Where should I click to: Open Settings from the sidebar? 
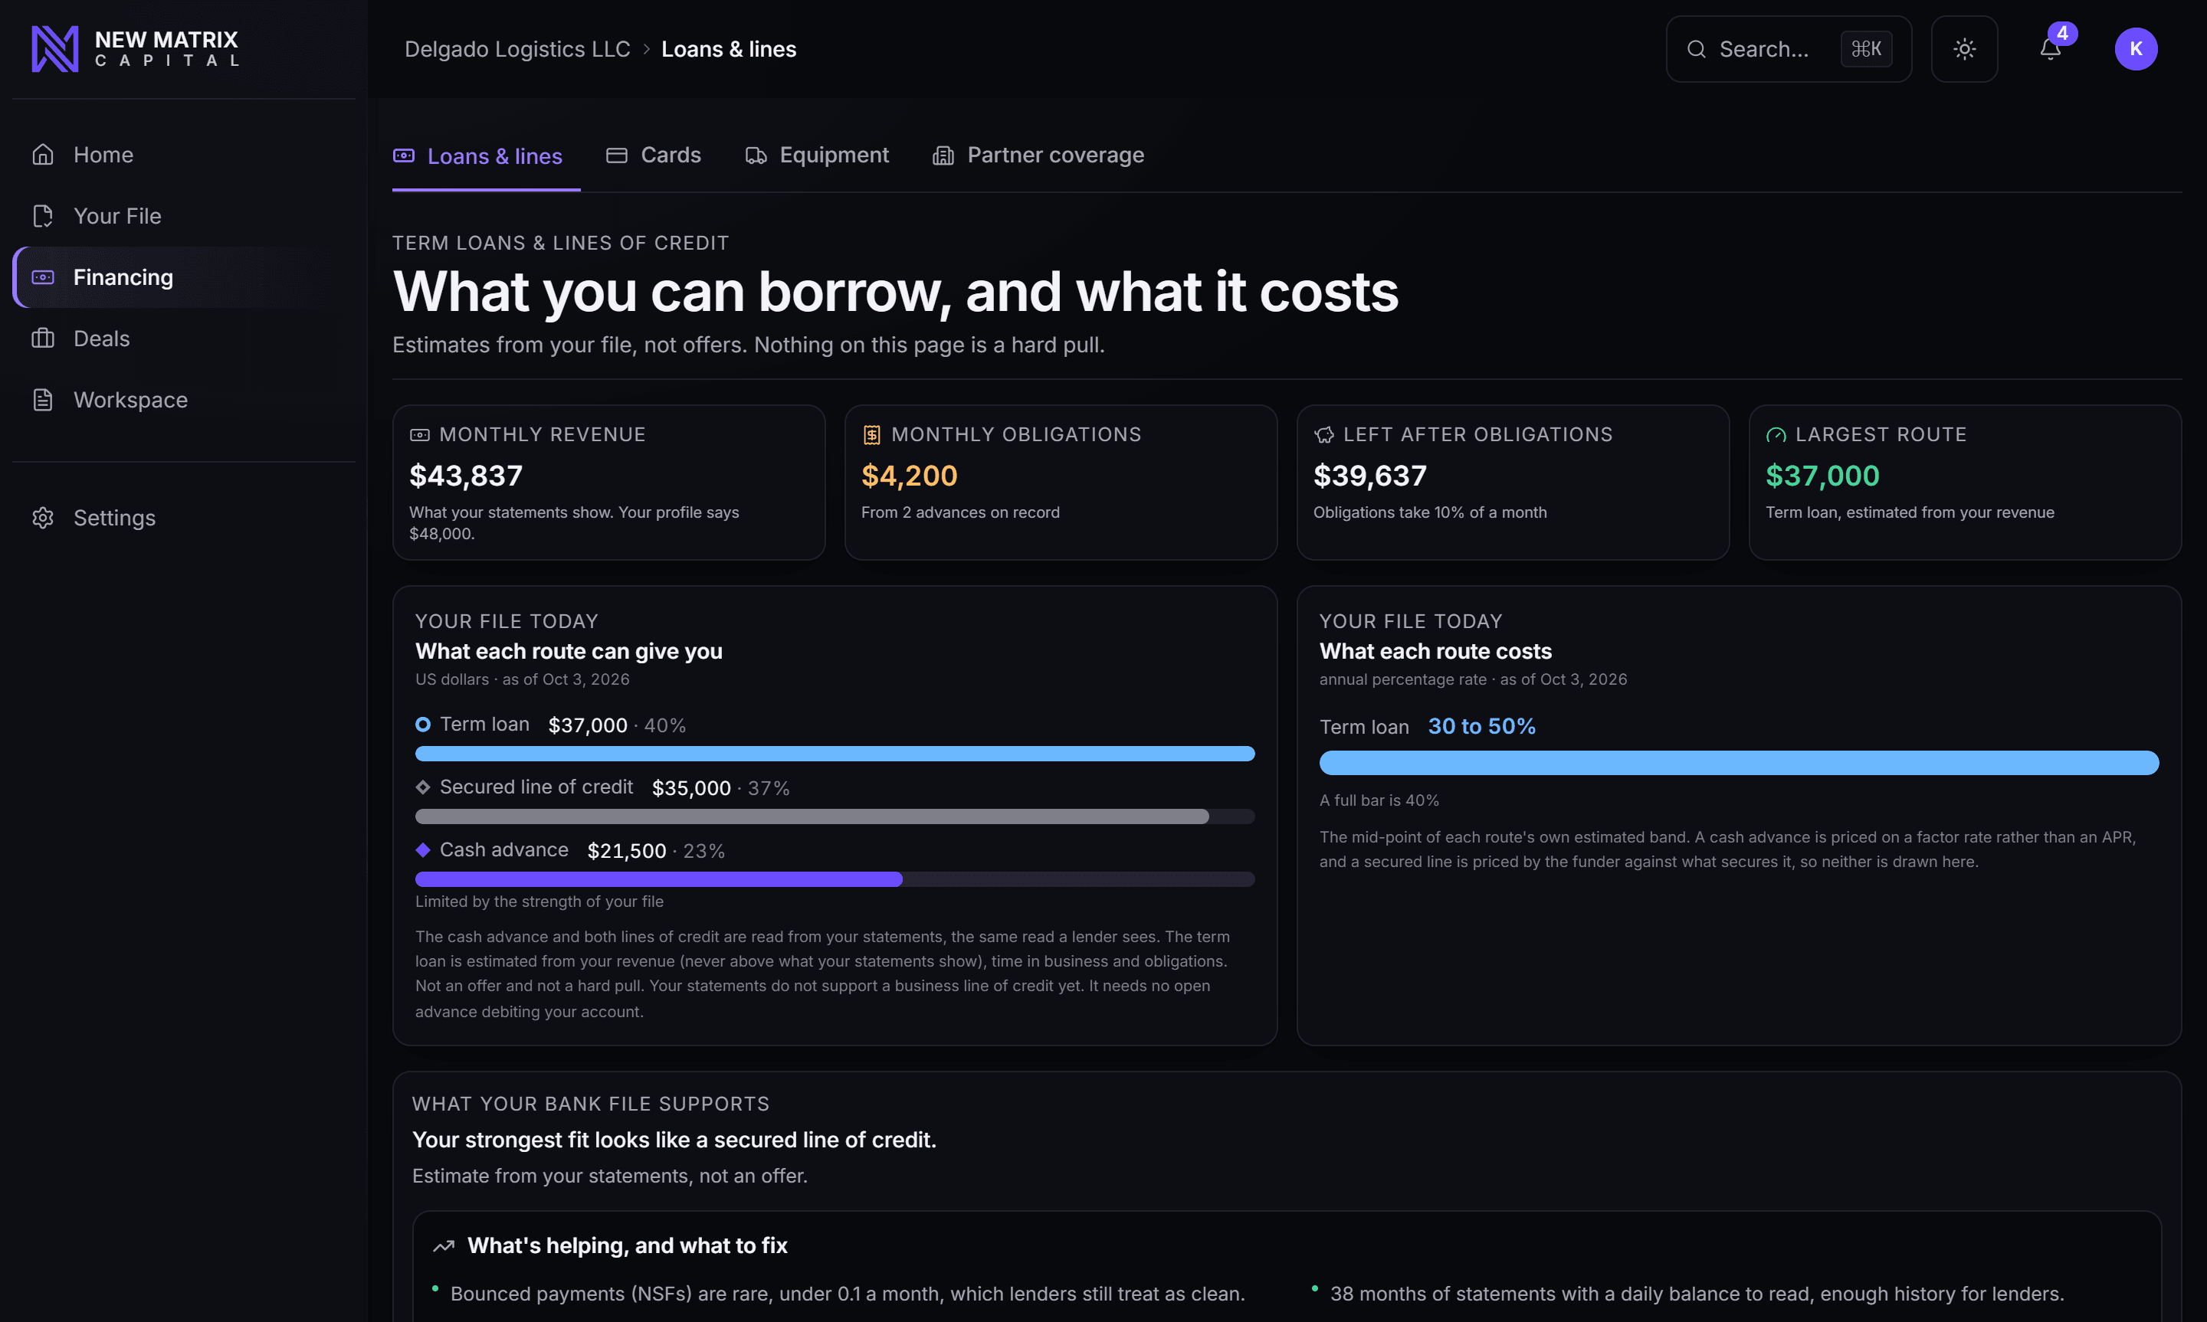[184, 518]
